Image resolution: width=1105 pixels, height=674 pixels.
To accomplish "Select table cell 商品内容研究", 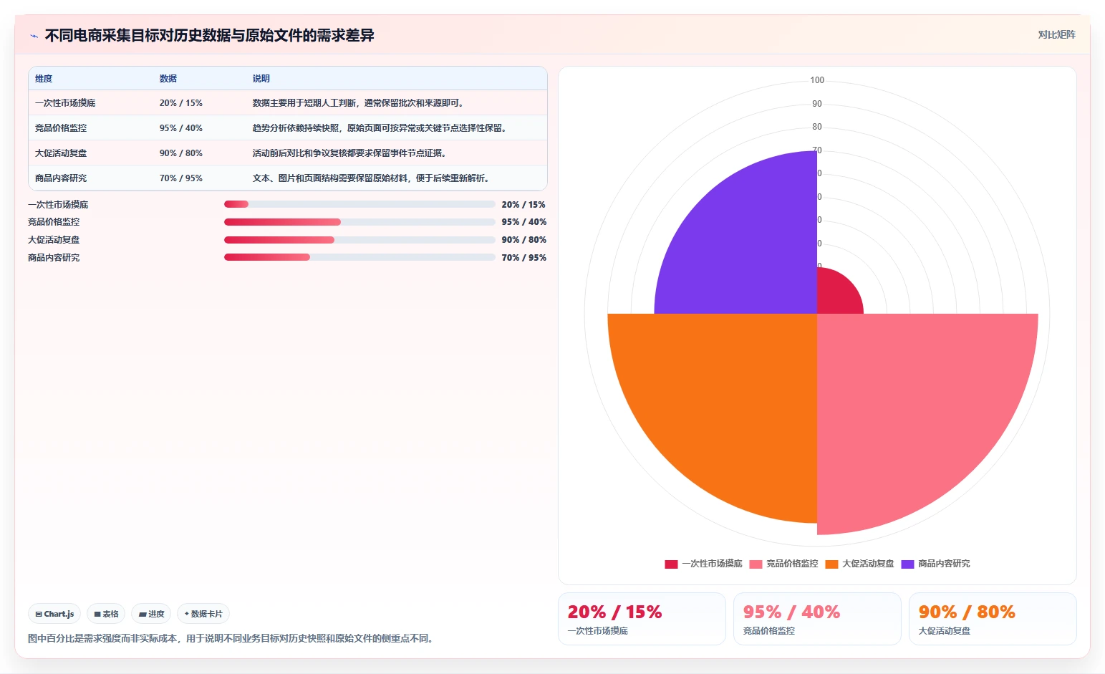I will point(61,178).
